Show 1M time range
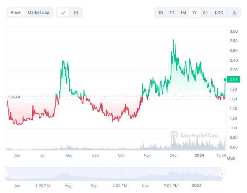 coord(183,13)
